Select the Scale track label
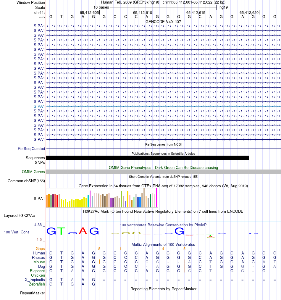The width and height of the screenshot is (281, 300). pyautogui.click(x=40, y=7)
